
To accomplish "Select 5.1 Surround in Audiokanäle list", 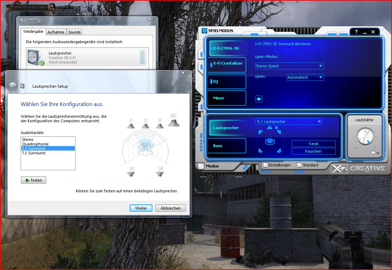I will (x=48, y=148).
